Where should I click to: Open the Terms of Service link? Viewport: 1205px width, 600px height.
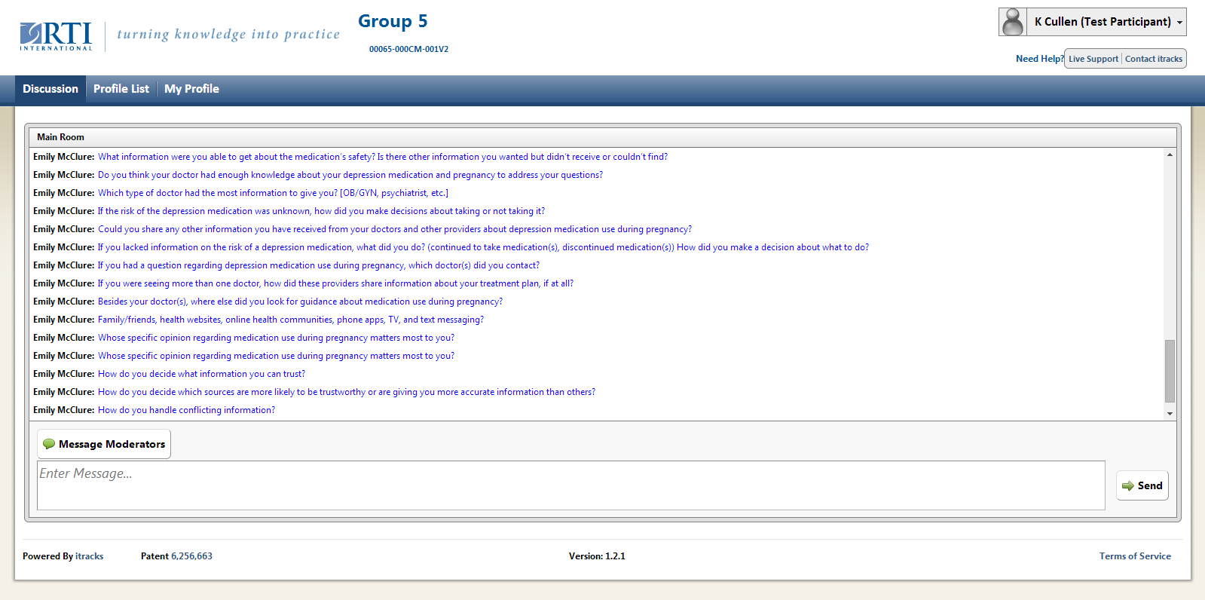pyautogui.click(x=1134, y=556)
